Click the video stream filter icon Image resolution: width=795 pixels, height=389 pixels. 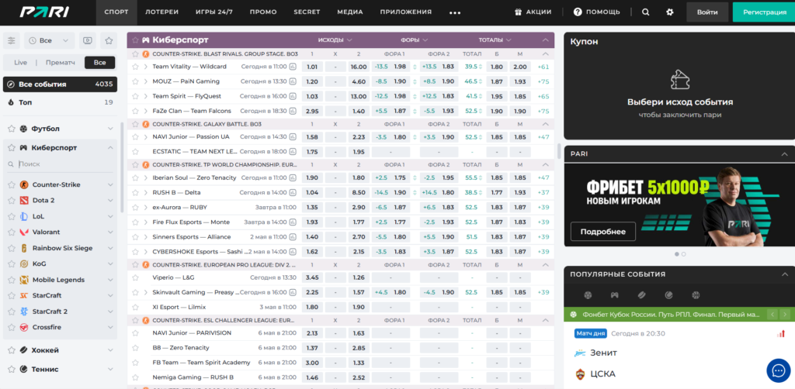(88, 40)
